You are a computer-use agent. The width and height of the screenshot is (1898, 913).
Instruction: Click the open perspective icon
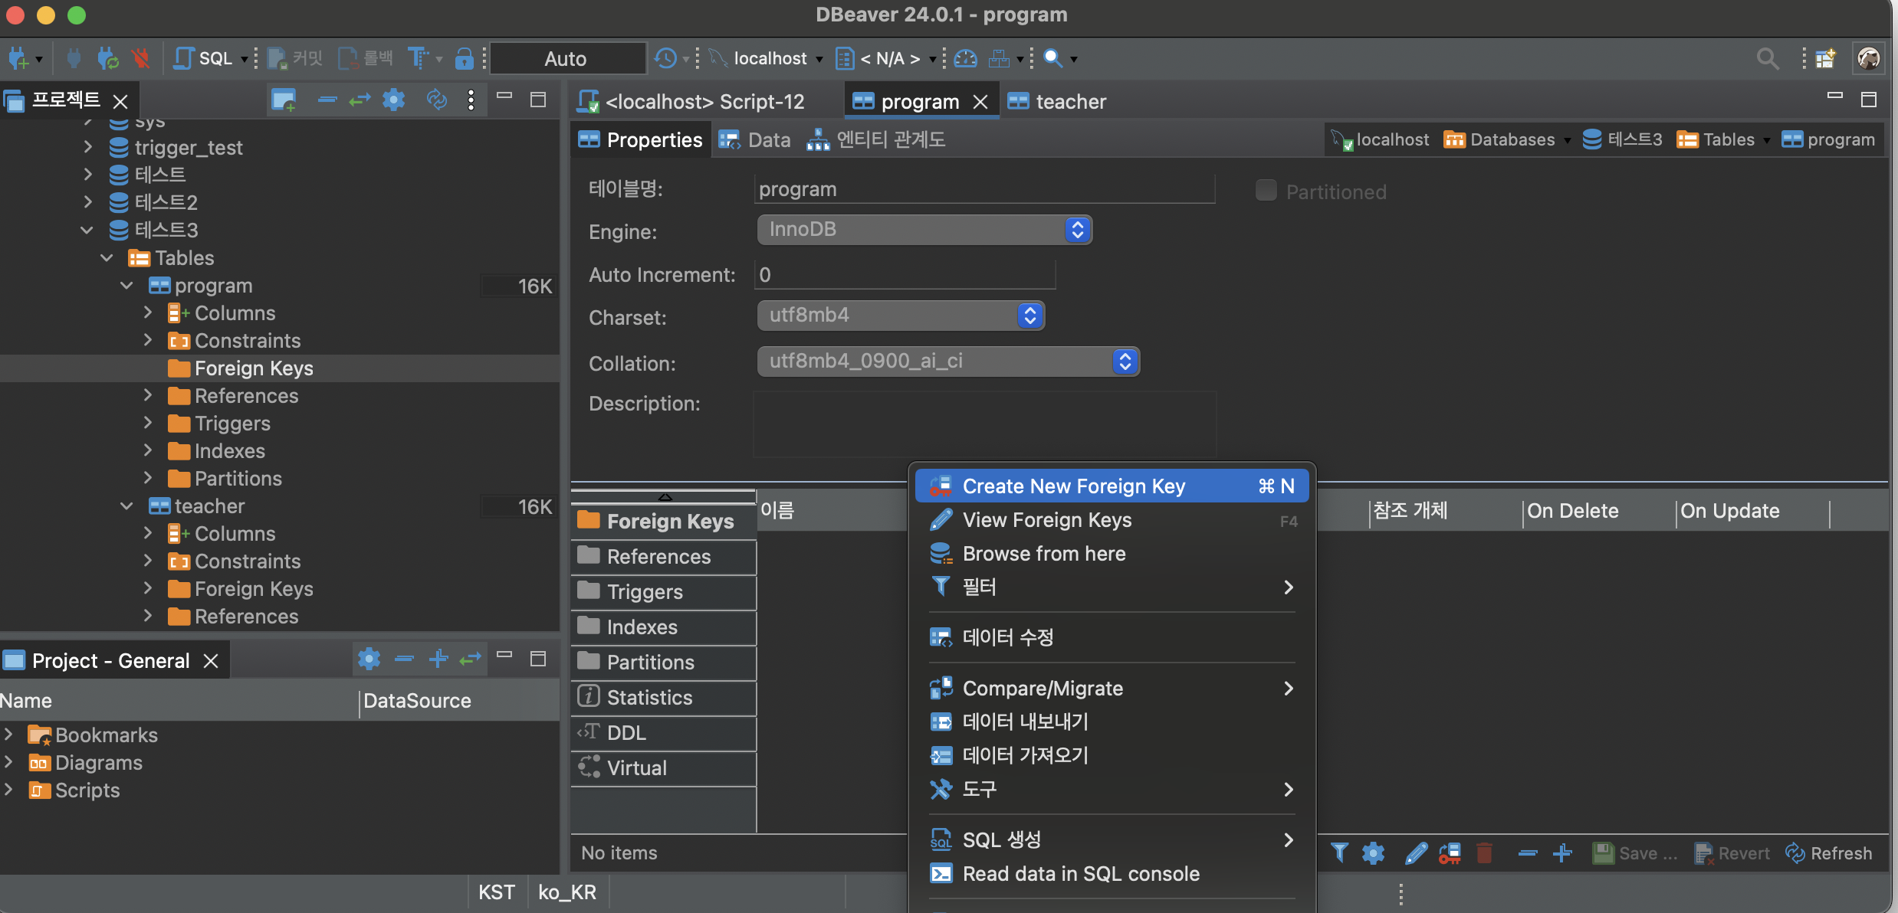tap(1826, 58)
